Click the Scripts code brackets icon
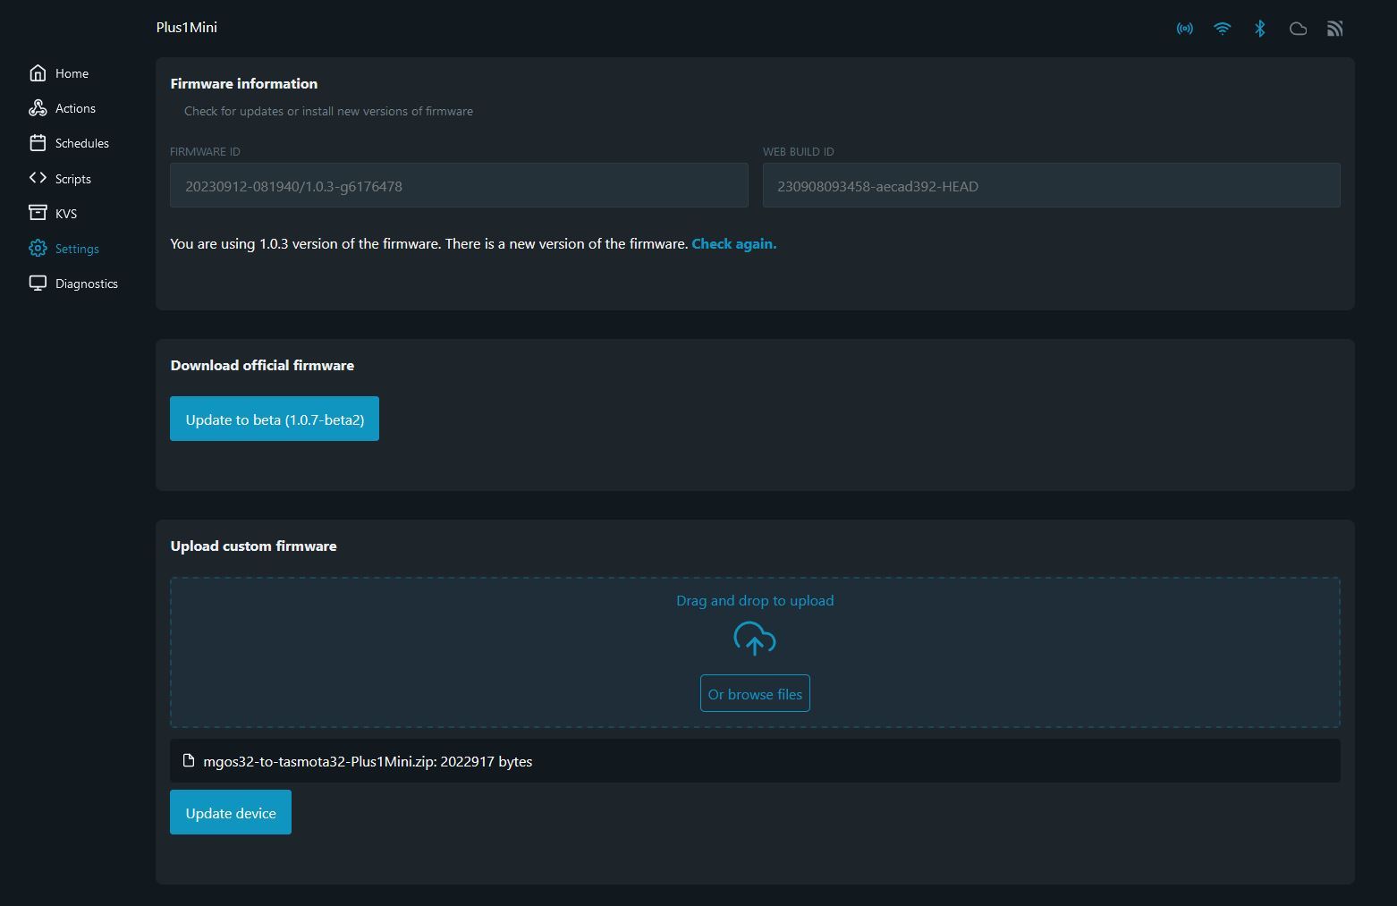1397x906 pixels. pyautogui.click(x=38, y=178)
